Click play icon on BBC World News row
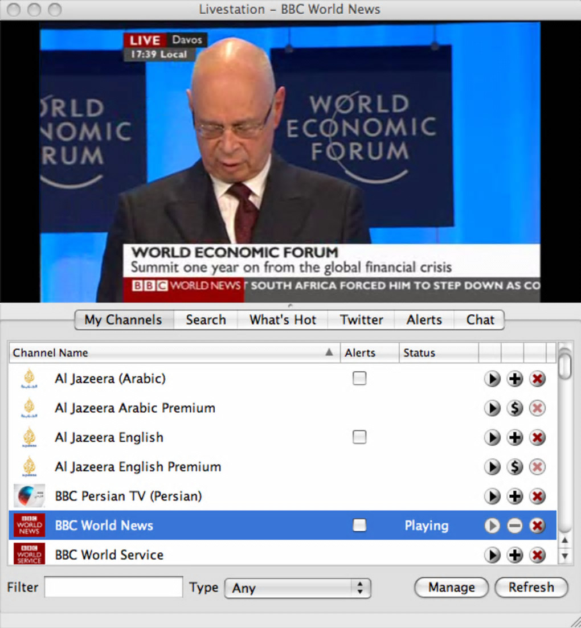The height and width of the screenshot is (628, 581). (x=492, y=526)
